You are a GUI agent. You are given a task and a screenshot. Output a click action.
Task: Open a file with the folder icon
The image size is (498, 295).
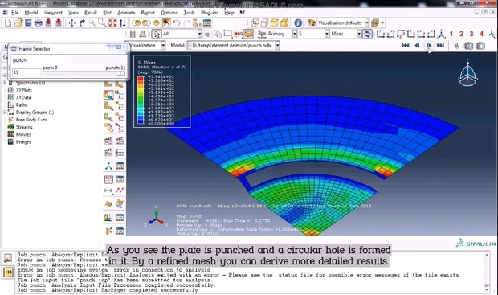coord(18,23)
